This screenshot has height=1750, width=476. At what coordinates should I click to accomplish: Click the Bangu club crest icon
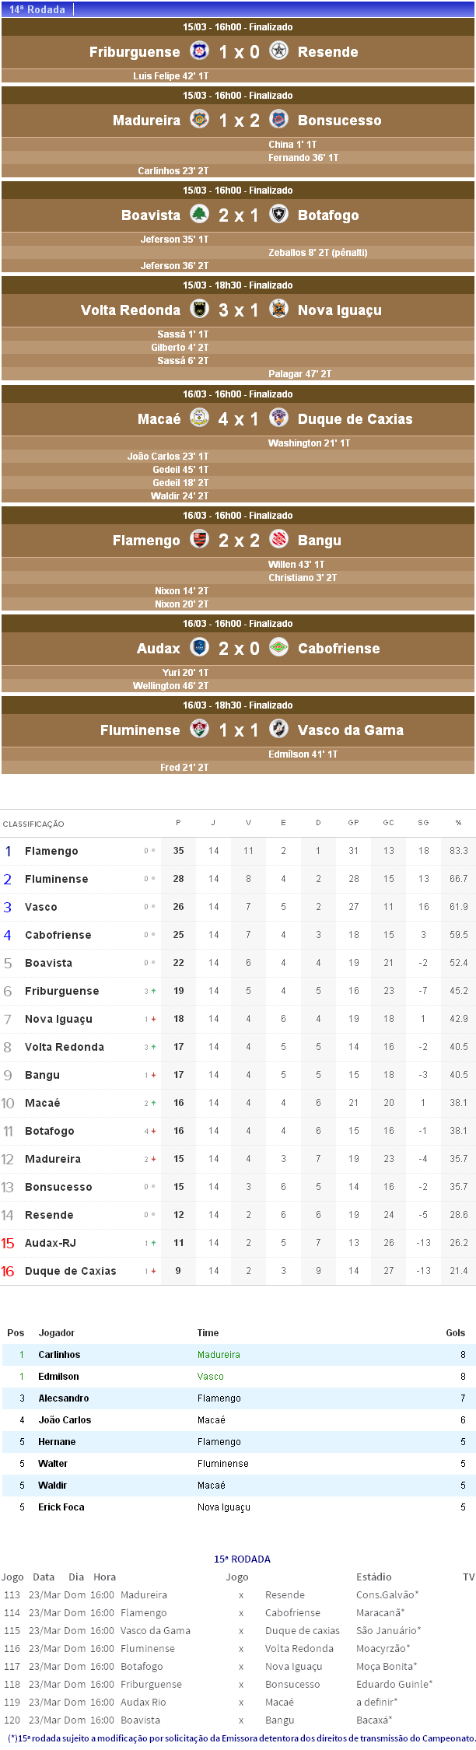[x=278, y=539]
